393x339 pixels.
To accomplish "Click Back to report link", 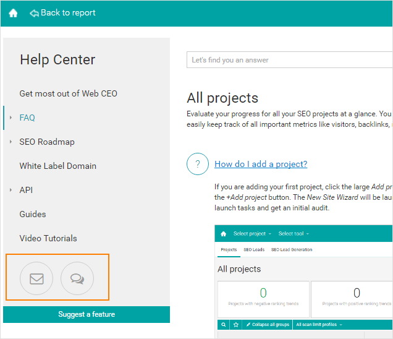I will 68,13.
